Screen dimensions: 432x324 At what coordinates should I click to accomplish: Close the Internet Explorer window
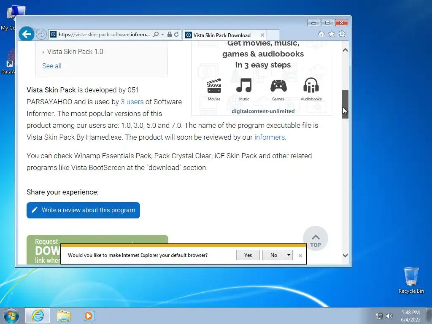[x=341, y=23]
